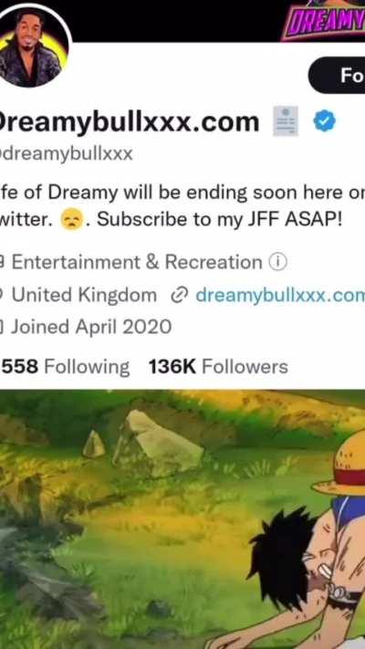Open the circular profile avatar photo

click(31, 47)
